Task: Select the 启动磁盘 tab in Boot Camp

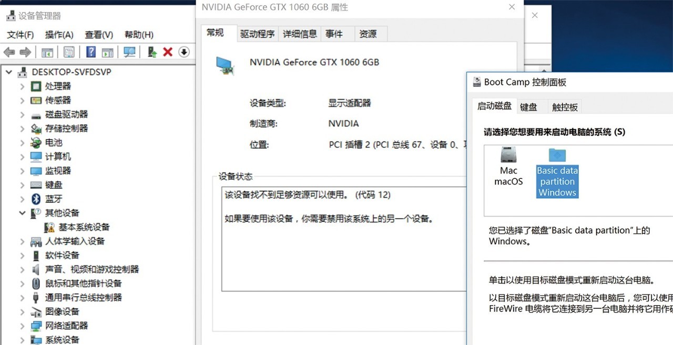Action: (494, 105)
